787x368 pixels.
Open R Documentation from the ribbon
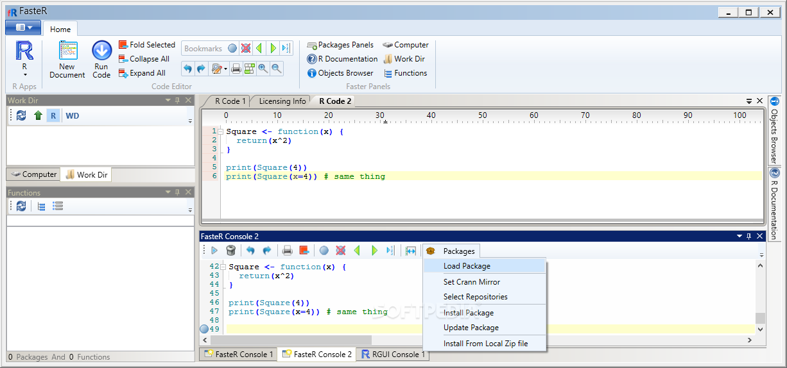(342, 59)
